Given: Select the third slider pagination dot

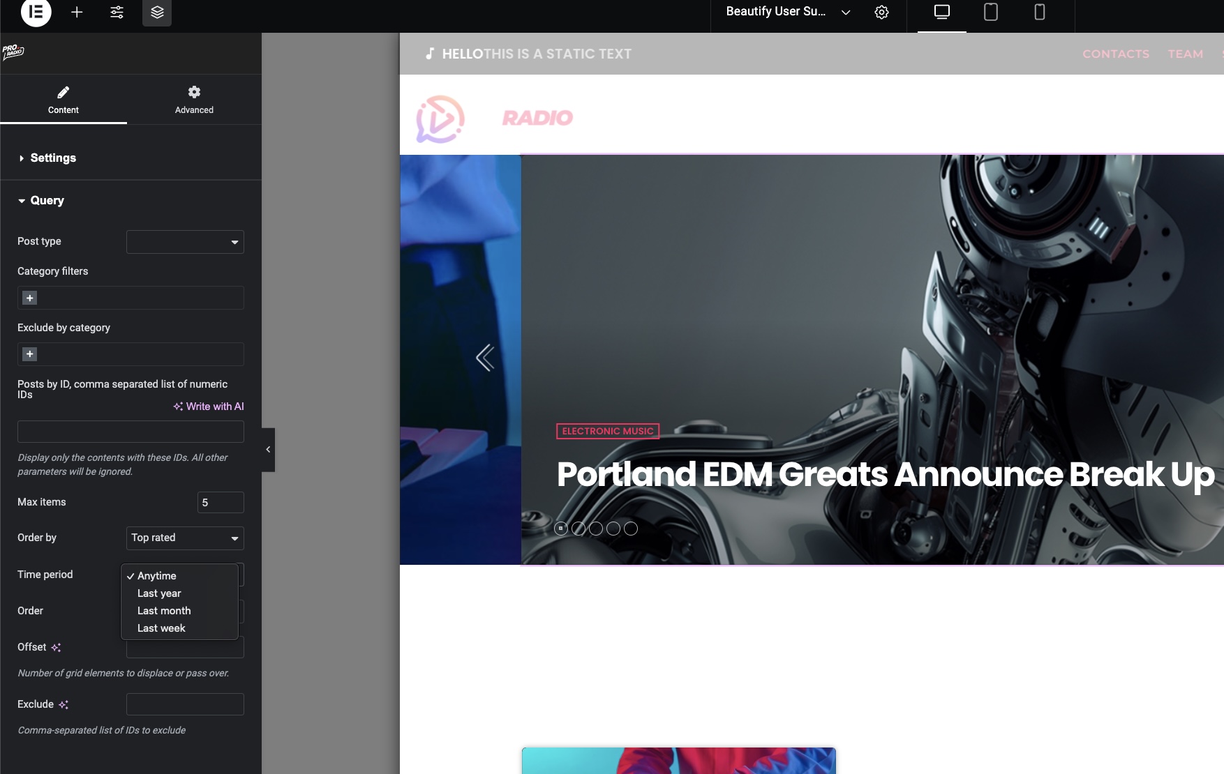Looking at the screenshot, I should (x=596, y=529).
